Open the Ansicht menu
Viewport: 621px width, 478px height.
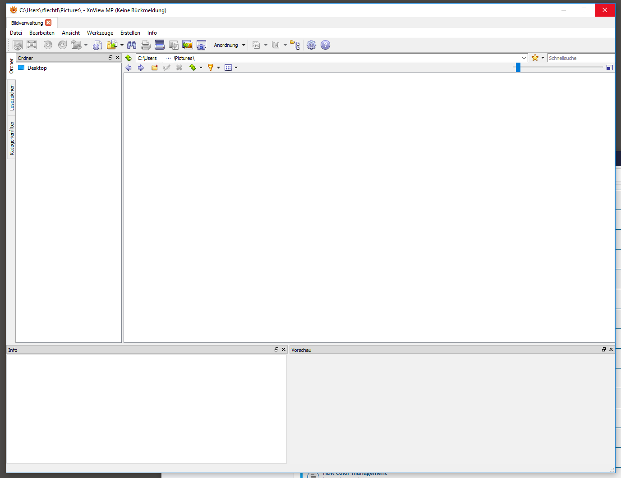[71, 33]
